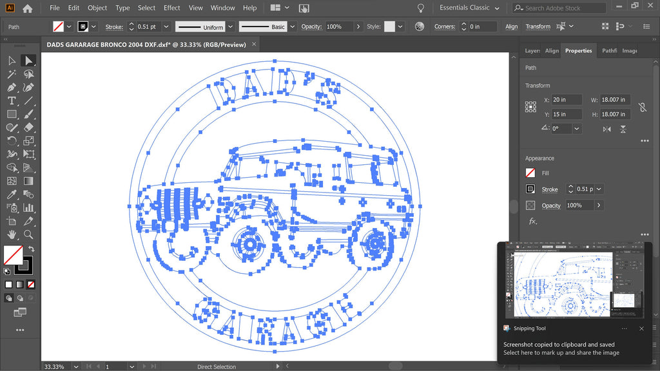Select the Eraser tool
This screenshot has height=371, width=660.
pyautogui.click(x=28, y=128)
